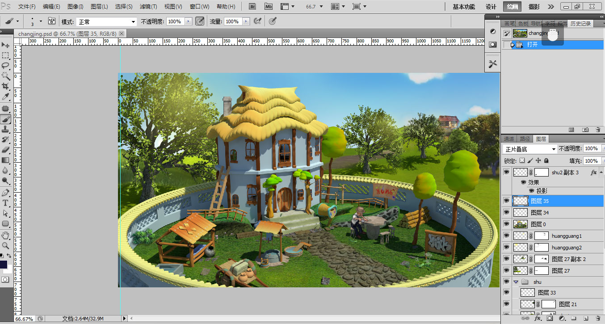The image size is (605, 324).
Task: Hide the 图层 27 副本 2 layer
Action: (x=506, y=259)
